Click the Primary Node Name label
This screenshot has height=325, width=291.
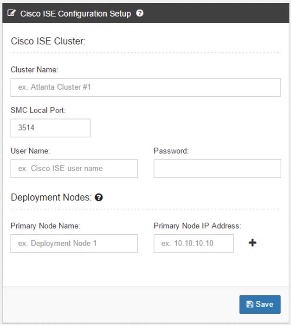pos(45,226)
